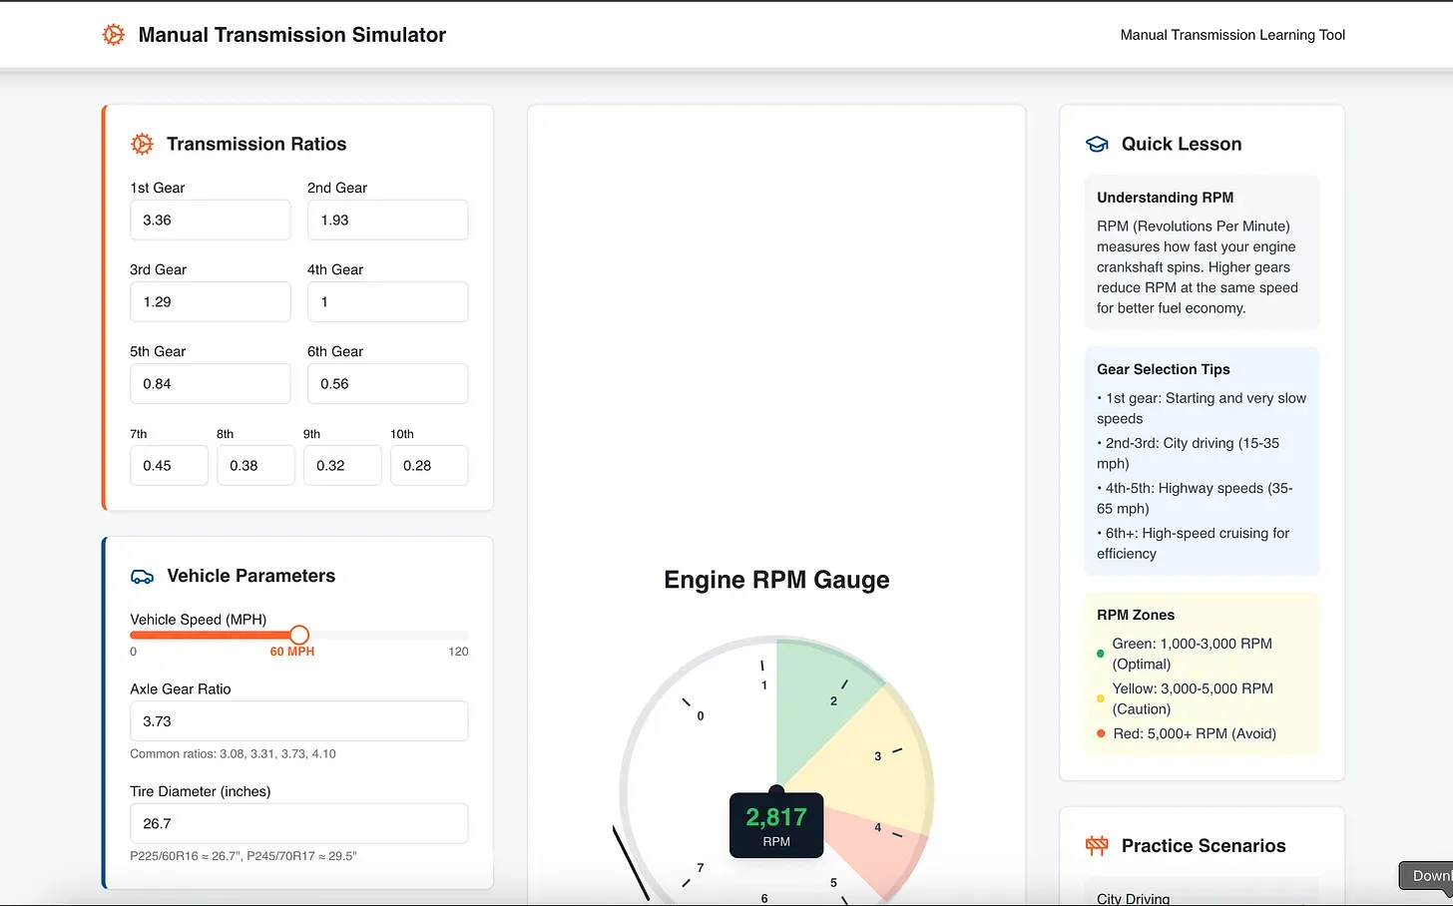Image resolution: width=1453 pixels, height=906 pixels.
Task: Click the graduation cap Quick Lesson icon
Action: click(1097, 145)
